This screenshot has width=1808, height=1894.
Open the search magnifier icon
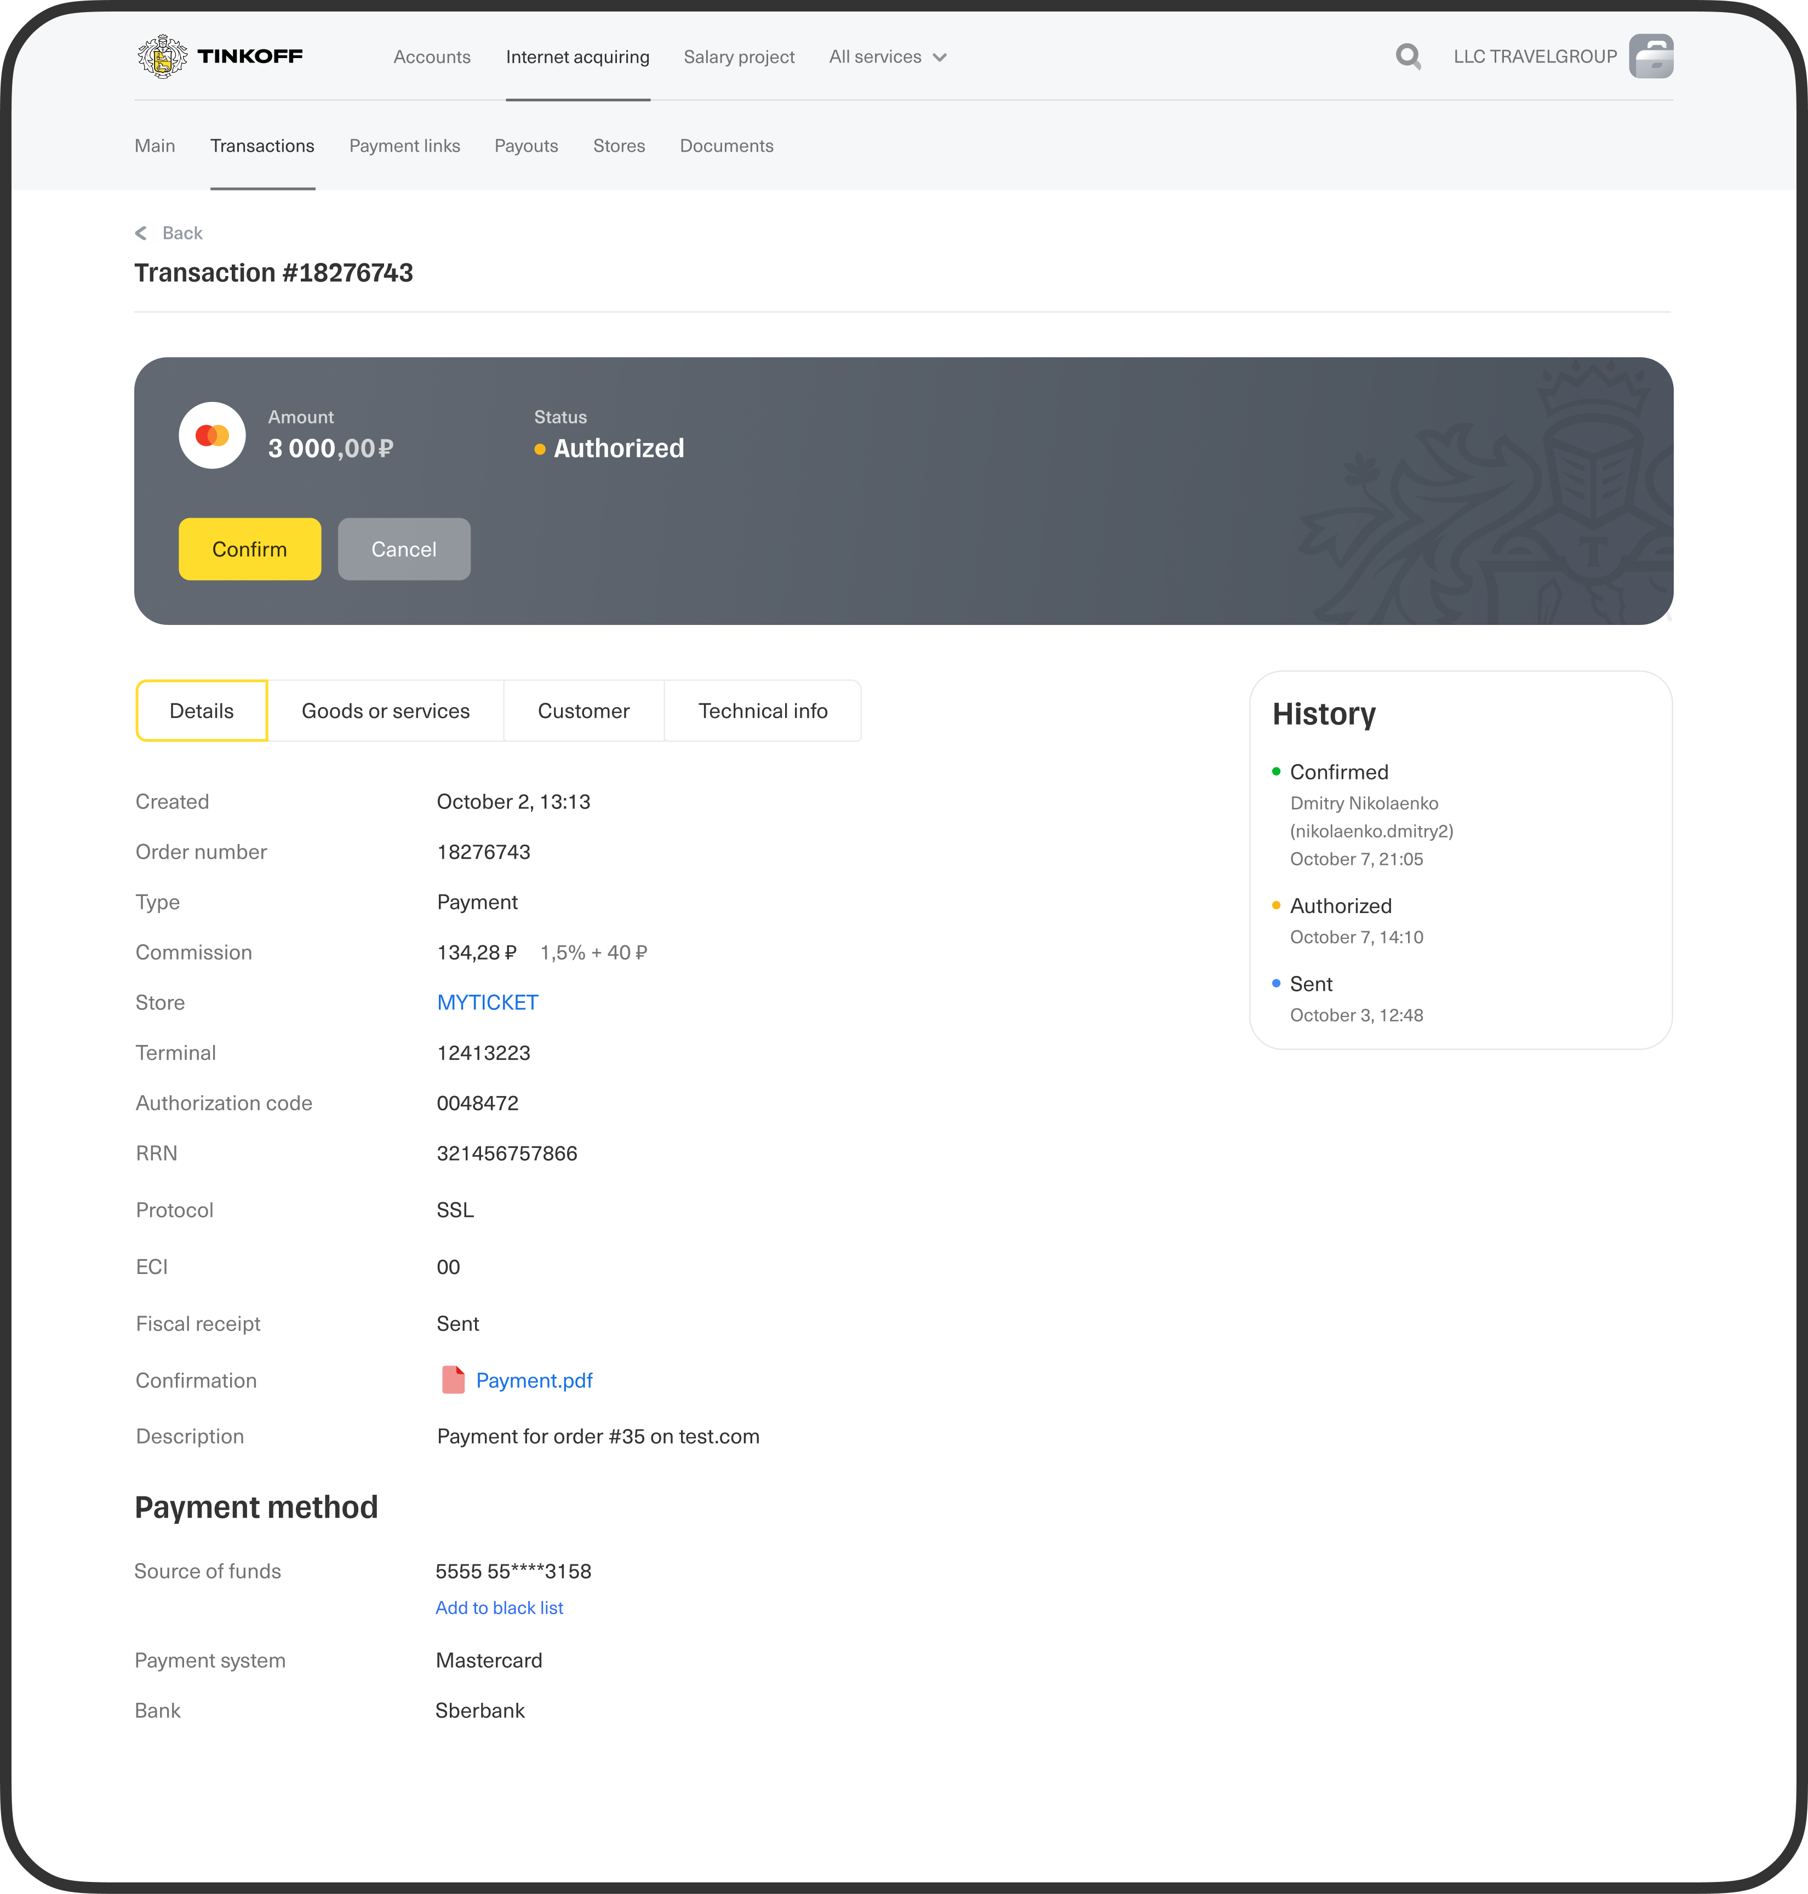point(1408,57)
